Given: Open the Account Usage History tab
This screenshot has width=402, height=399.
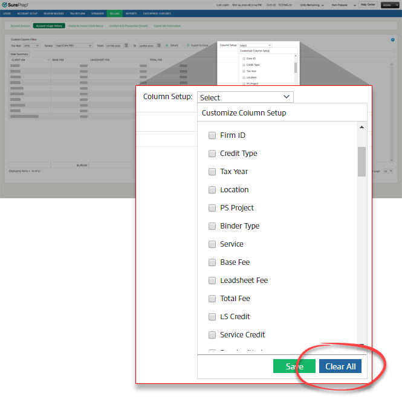Looking at the screenshot, I should 49,26.
